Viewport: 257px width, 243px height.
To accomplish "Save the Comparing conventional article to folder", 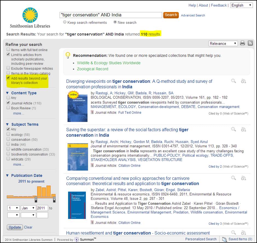I will coord(243,178).
